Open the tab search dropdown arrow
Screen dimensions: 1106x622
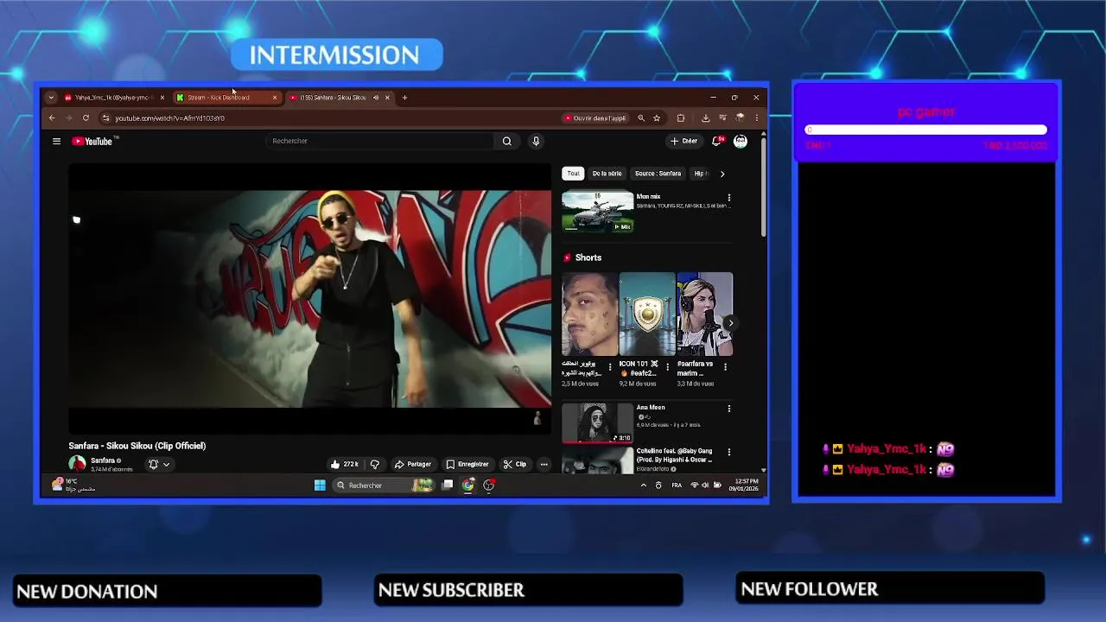(x=51, y=98)
